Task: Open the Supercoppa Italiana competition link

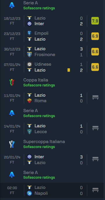Action: (44, 142)
